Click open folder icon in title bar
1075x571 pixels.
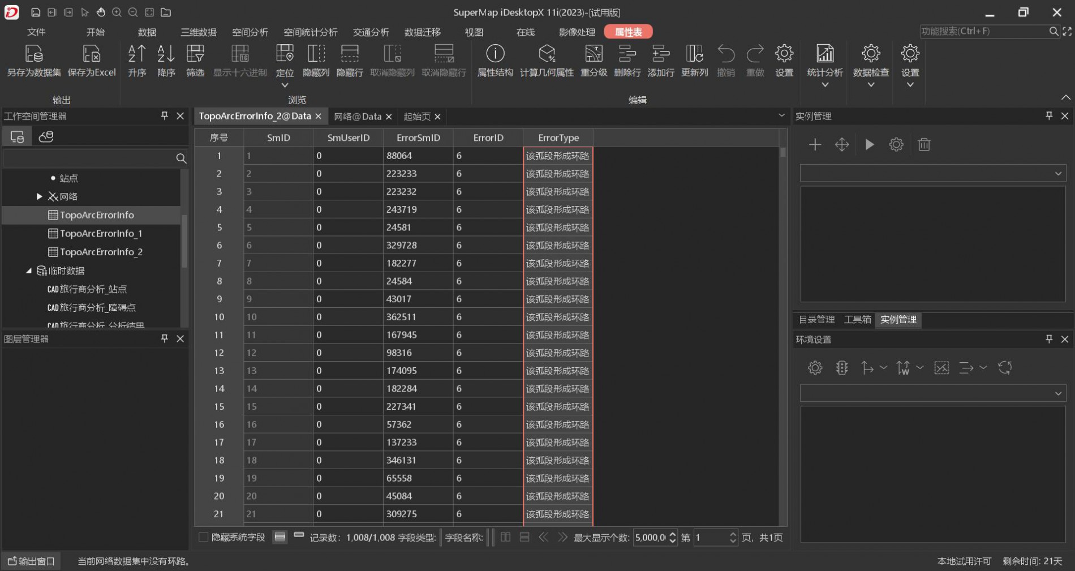(x=166, y=12)
